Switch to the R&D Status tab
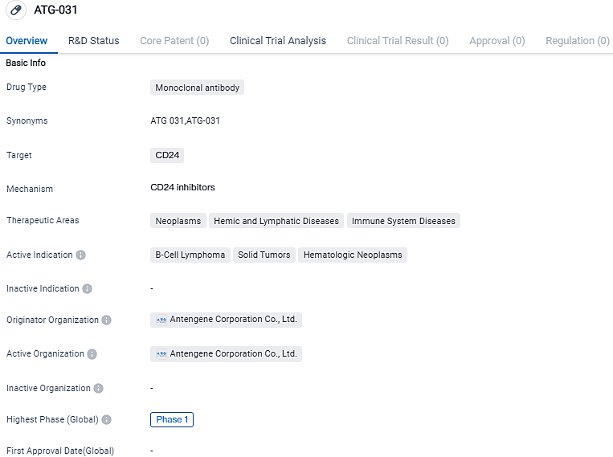This screenshot has width=613, height=457. [x=93, y=41]
